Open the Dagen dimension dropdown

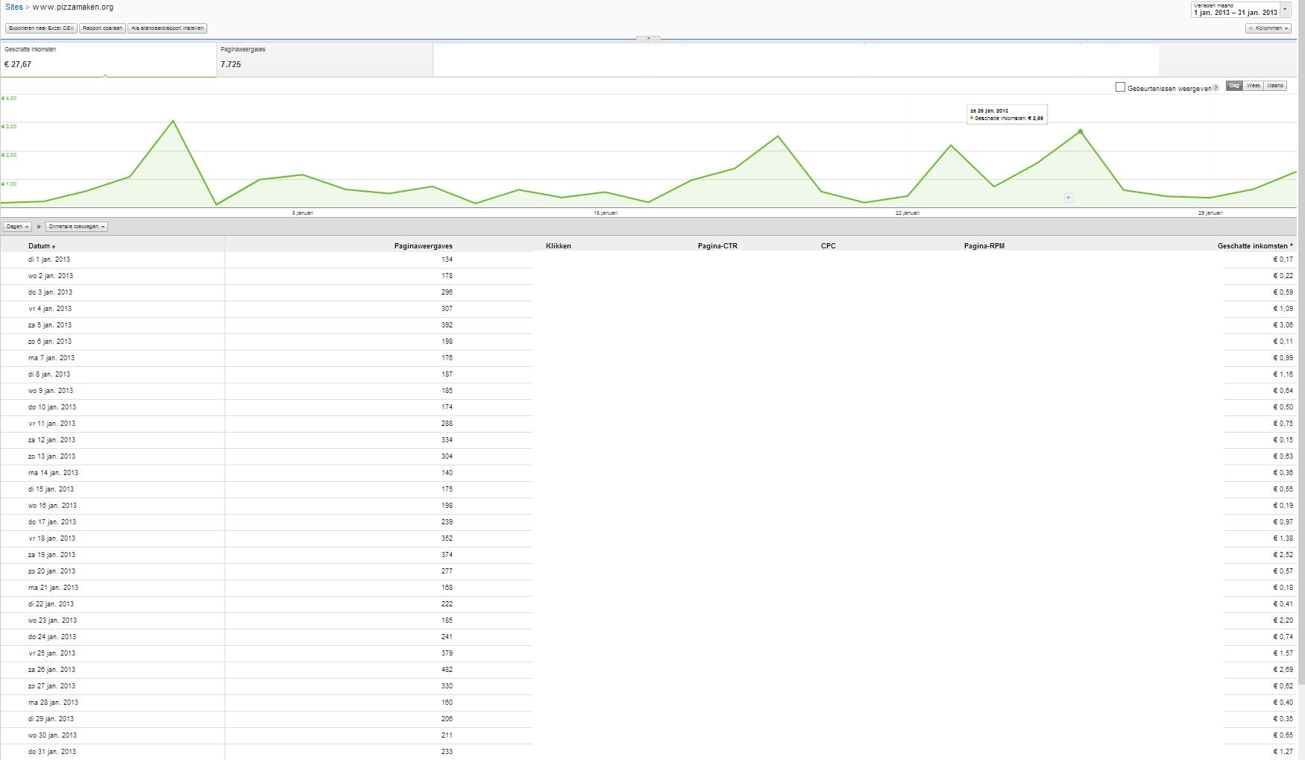[17, 226]
